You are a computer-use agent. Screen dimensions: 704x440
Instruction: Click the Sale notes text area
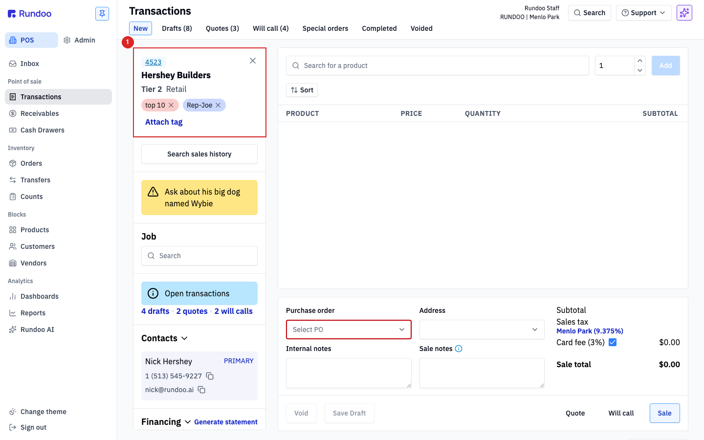[x=482, y=373]
